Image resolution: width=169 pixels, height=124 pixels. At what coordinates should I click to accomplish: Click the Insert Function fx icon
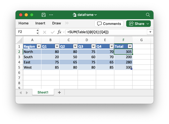(x=59, y=32)
